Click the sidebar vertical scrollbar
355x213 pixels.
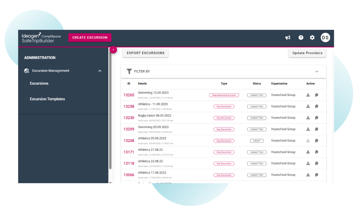coord(110,114)
